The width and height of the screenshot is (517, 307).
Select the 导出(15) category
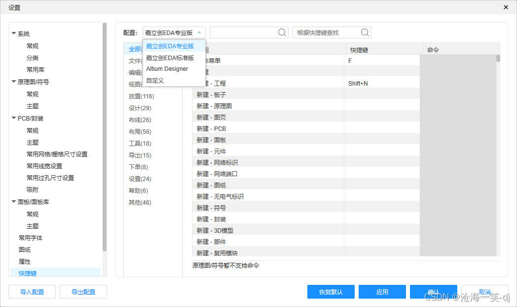[x=140, y=155]
